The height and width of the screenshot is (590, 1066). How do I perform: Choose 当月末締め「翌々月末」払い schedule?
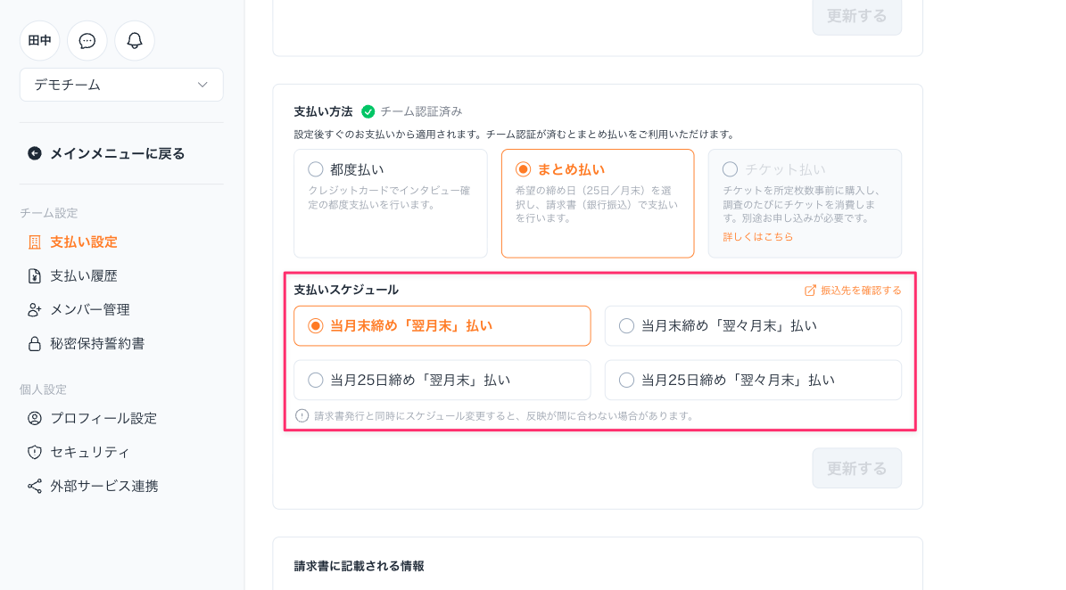point(627,326)
